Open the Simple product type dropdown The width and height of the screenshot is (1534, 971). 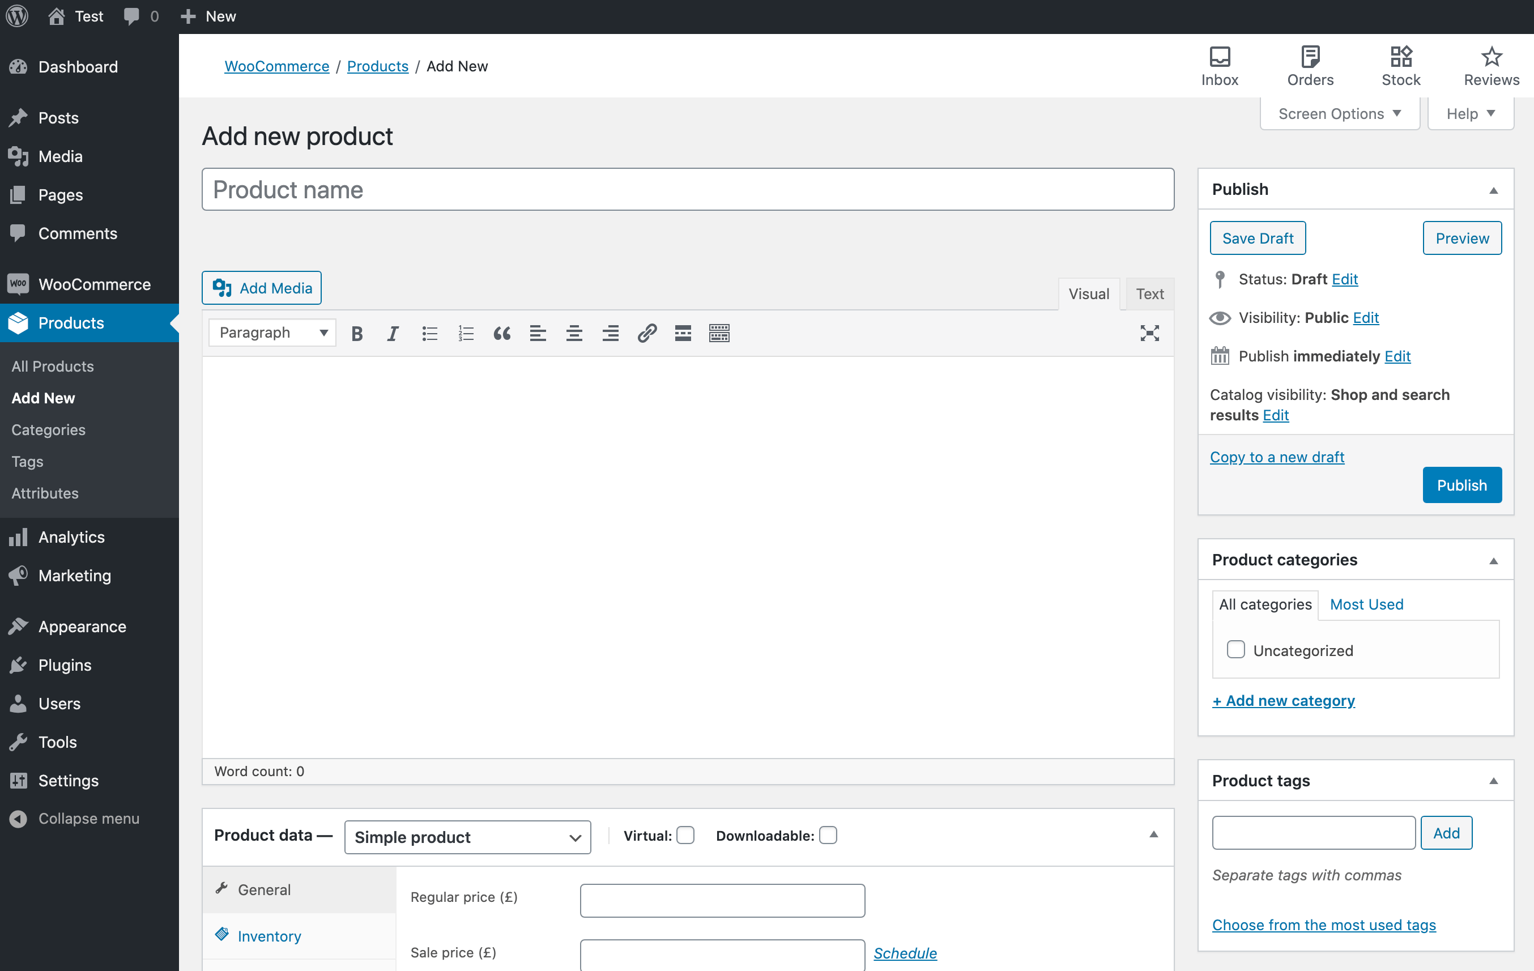point(468,836)
